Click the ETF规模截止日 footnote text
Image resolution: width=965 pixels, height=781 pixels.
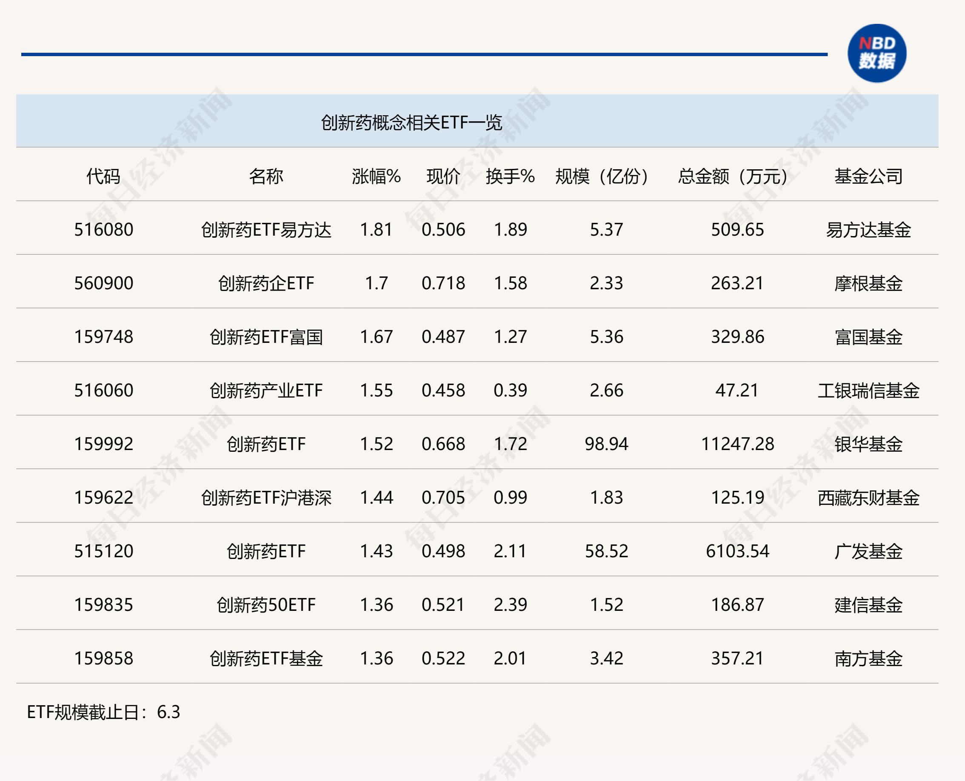pyautogui.click(x=103, y=712)
